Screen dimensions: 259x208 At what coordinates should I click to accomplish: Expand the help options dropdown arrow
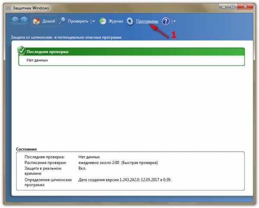174,21
